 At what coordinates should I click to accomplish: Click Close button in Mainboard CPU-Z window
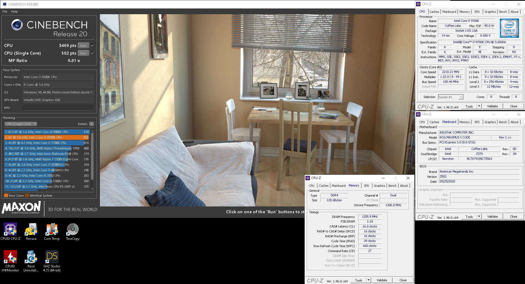point(514,217)
